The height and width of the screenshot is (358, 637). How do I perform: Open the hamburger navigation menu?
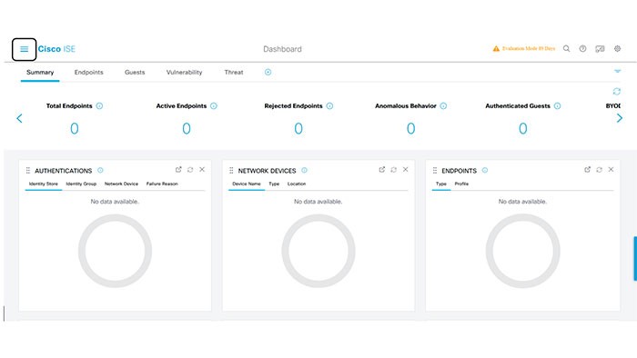point(24,49)
